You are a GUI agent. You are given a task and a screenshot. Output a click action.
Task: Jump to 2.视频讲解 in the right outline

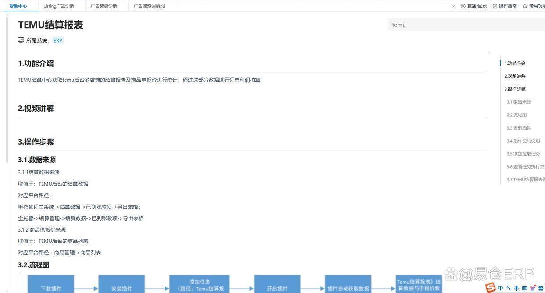point(515,76)
